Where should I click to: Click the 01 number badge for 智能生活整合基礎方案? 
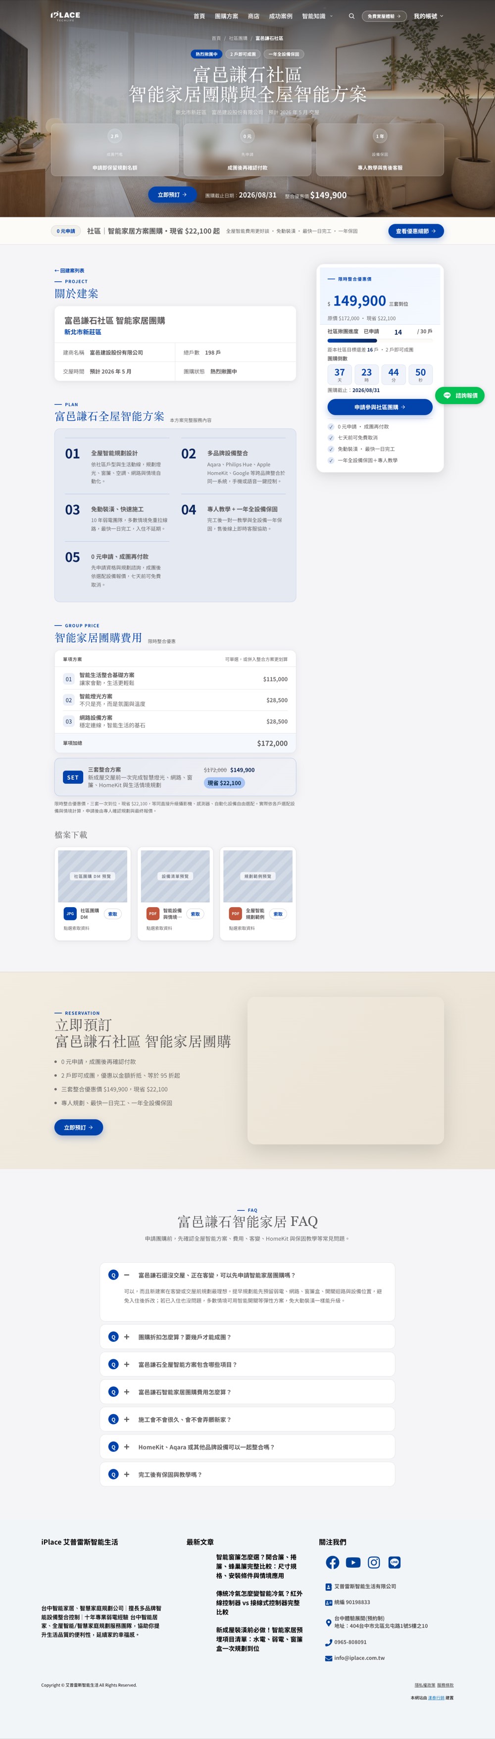[x=68, y=679]
